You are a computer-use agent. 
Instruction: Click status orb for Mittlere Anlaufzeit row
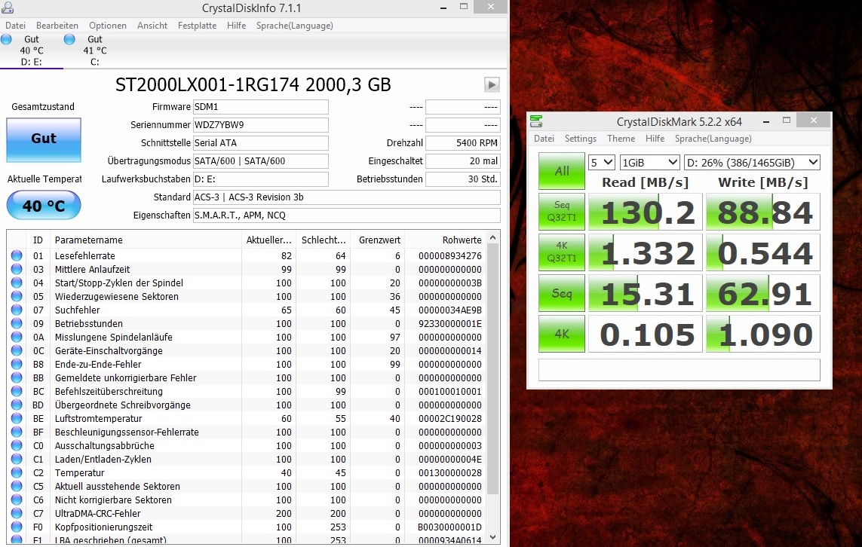[17, 269]
